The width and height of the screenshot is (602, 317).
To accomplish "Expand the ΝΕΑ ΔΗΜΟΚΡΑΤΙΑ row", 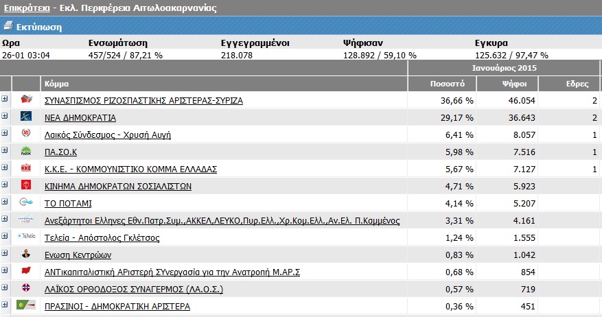I will click(5, 115).
